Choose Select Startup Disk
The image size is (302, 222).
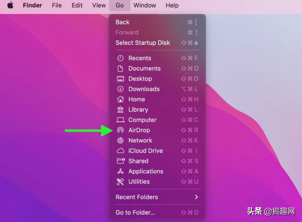tap(157, 43)
